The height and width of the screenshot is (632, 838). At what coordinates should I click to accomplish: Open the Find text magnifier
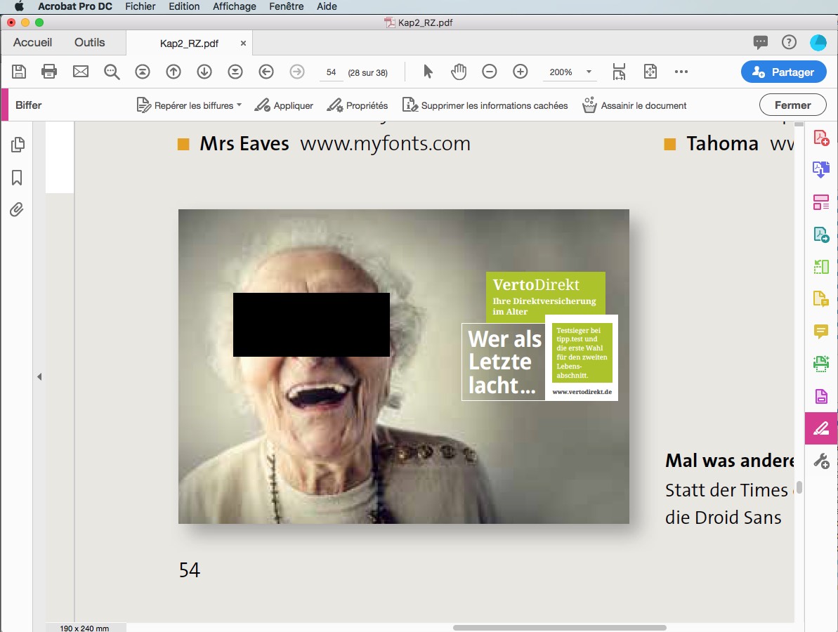coord(112,72)
